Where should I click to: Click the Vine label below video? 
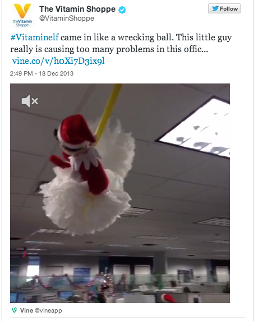pos(26,310)
